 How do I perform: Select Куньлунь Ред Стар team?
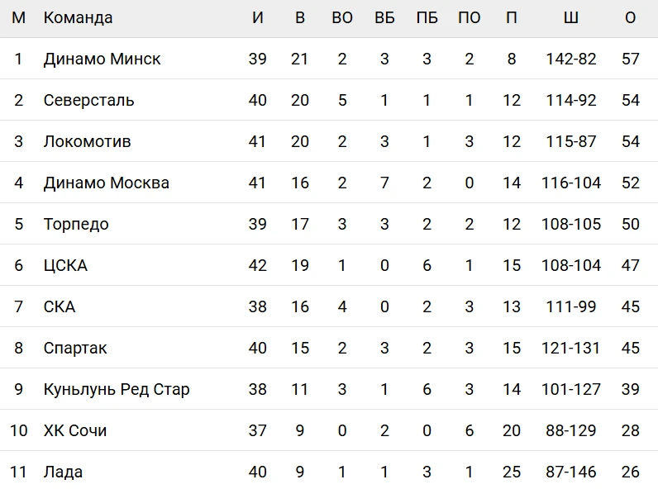(x=117, y=390)
